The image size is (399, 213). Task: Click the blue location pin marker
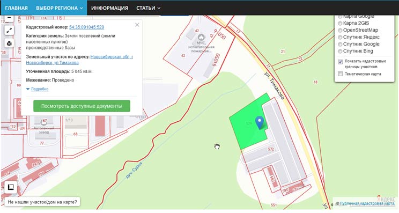tap(260, 123)
